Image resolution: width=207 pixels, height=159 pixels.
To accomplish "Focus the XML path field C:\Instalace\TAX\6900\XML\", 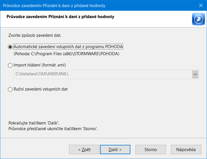I will pyautogui.click(x=103, y=74).
